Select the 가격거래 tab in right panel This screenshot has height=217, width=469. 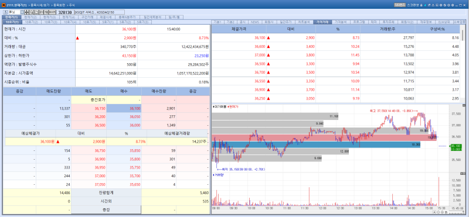[322, 22]
